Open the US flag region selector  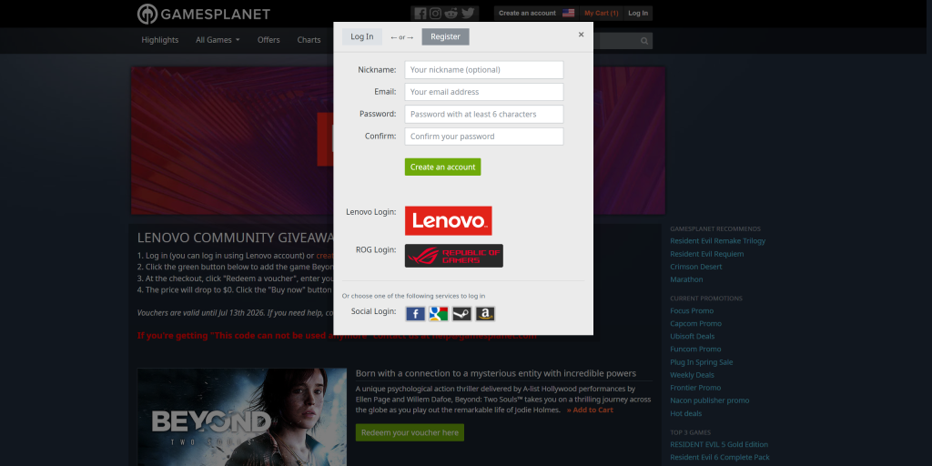[x=568, y=14]
